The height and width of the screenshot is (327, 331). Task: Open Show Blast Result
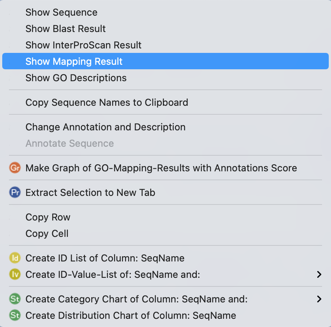point(66,29)
